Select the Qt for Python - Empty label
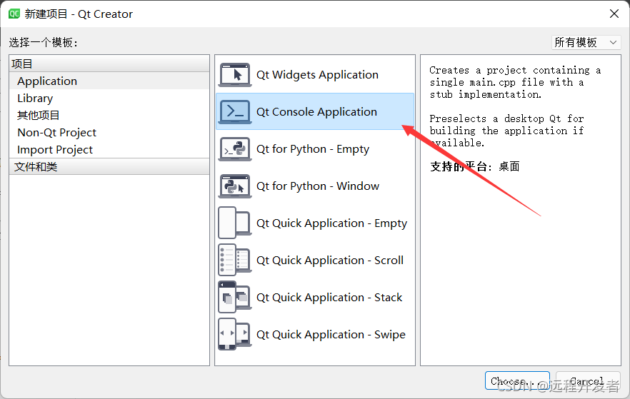The image size is (630, 399). click(313, 149)
